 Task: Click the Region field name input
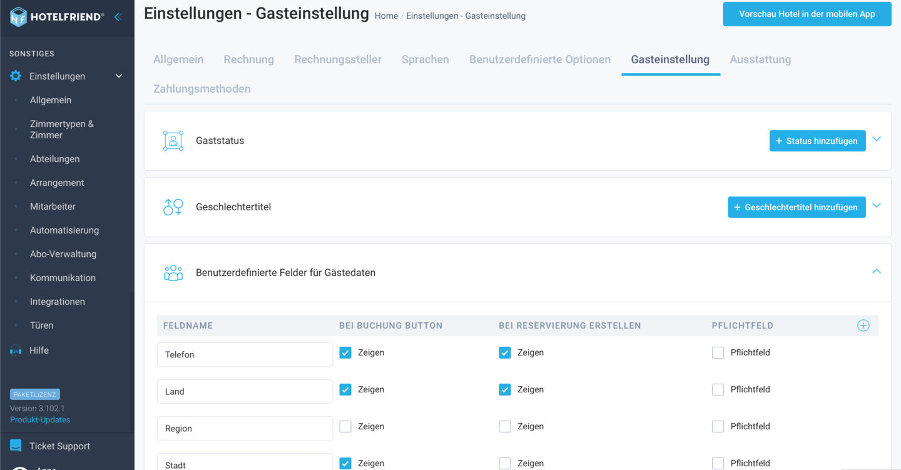pyautogui.click(x=245, y=428)
